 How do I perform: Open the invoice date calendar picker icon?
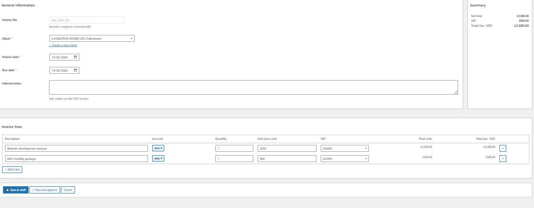[75, 57]
